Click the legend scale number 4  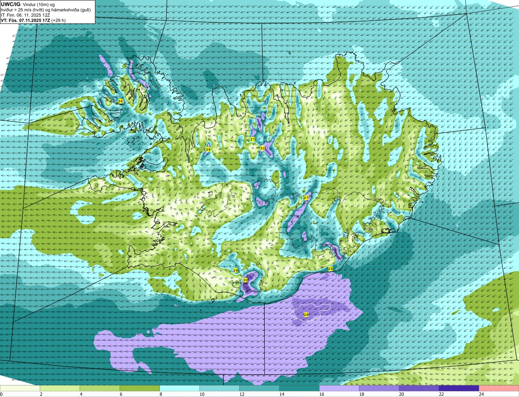point(81,394)
